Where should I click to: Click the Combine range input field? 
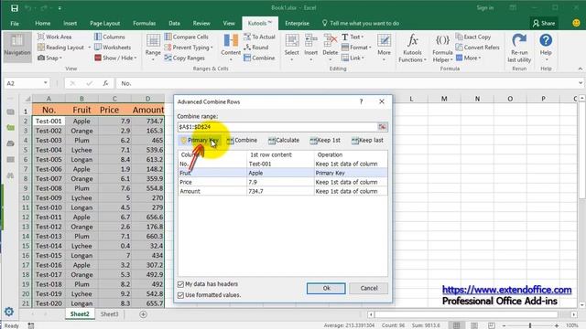(x=277, y=127)
